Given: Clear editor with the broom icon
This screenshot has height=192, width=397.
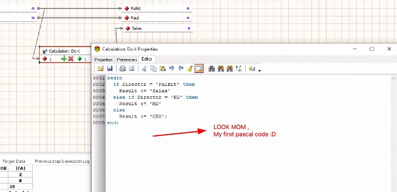Looking at the screenshot, I should [190, 68].
